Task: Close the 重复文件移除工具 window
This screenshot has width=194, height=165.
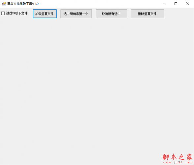Action: (188, 4)
